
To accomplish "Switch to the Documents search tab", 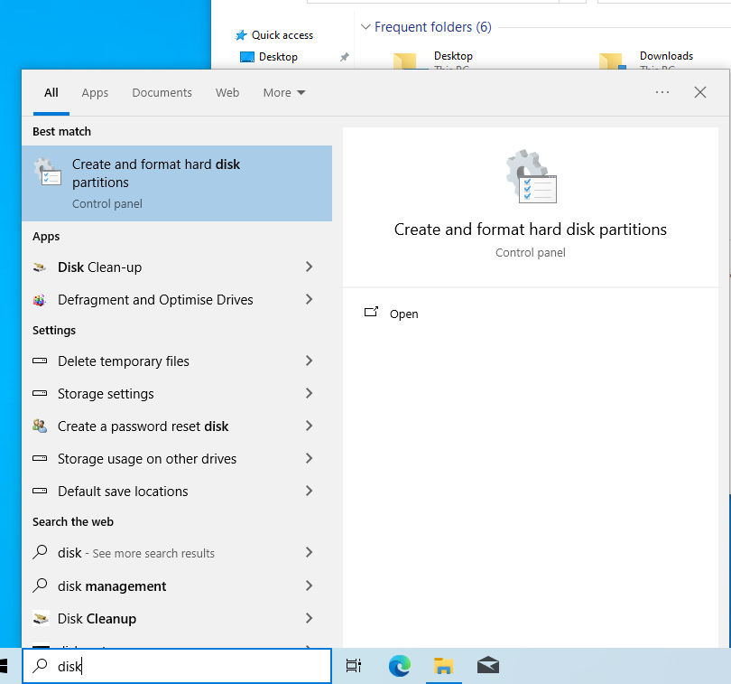I will tap(162, 92).
